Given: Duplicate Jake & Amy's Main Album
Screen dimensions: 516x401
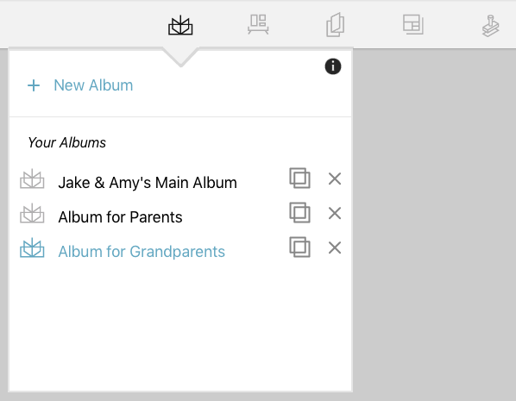Looking at the screenshot, I should (299, 178).
